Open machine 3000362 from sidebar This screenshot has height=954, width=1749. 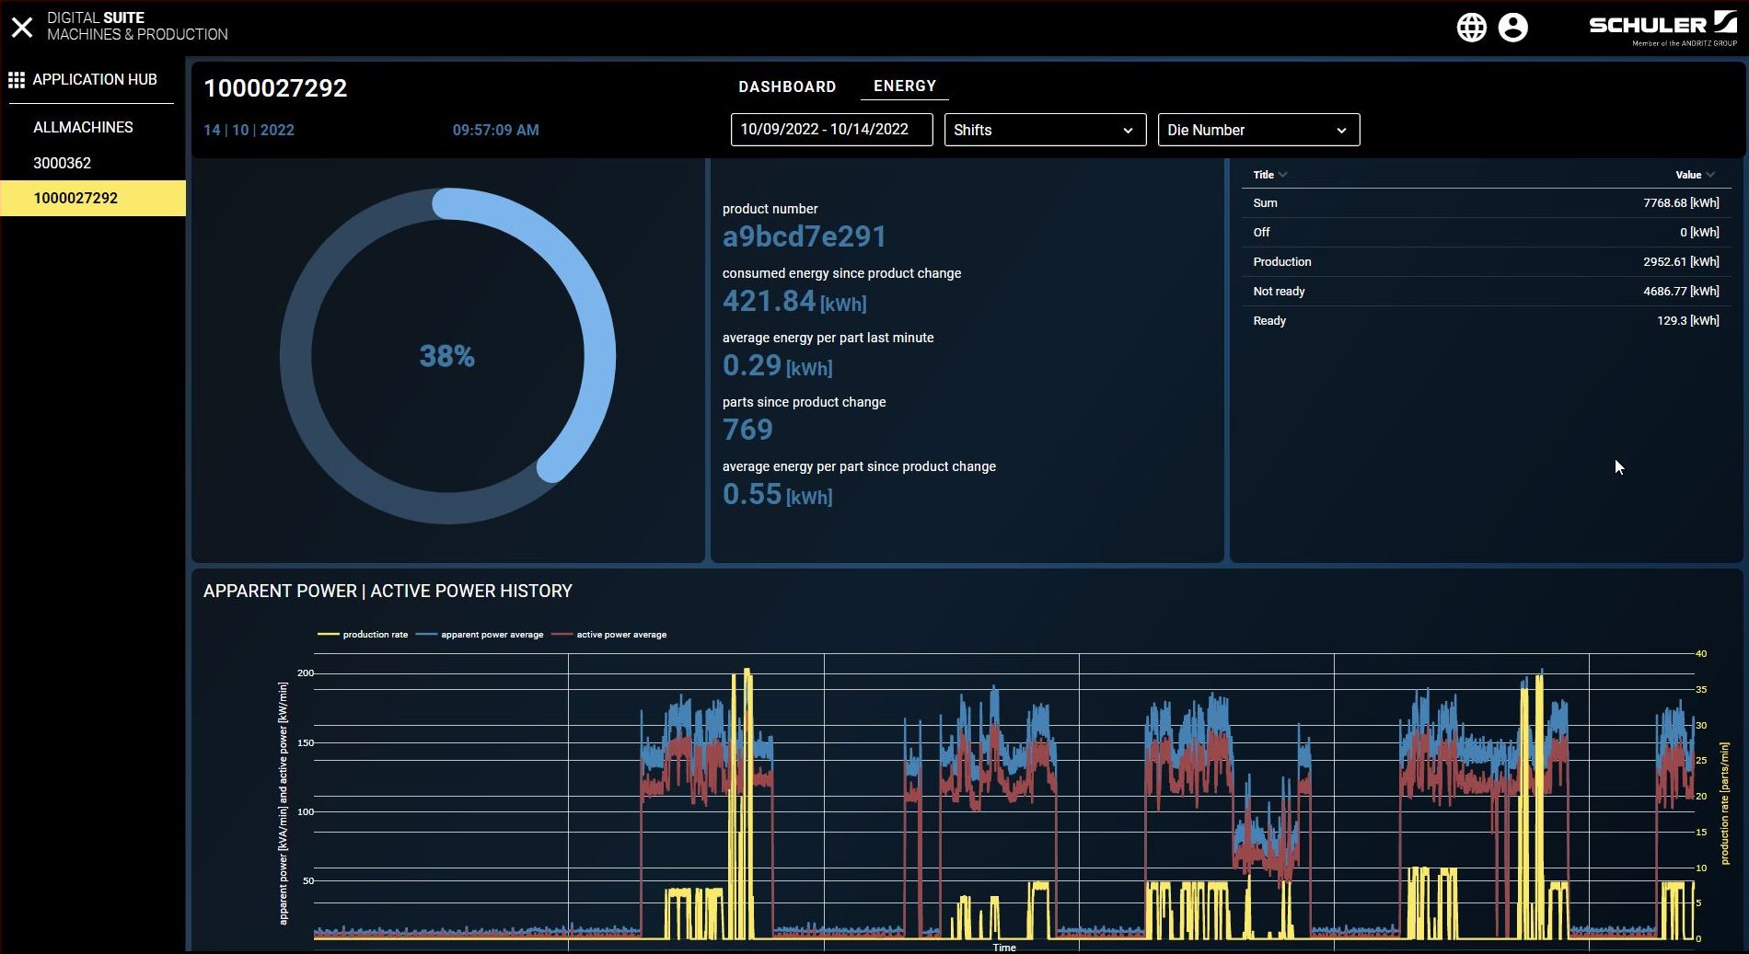[x=63, y=163]
